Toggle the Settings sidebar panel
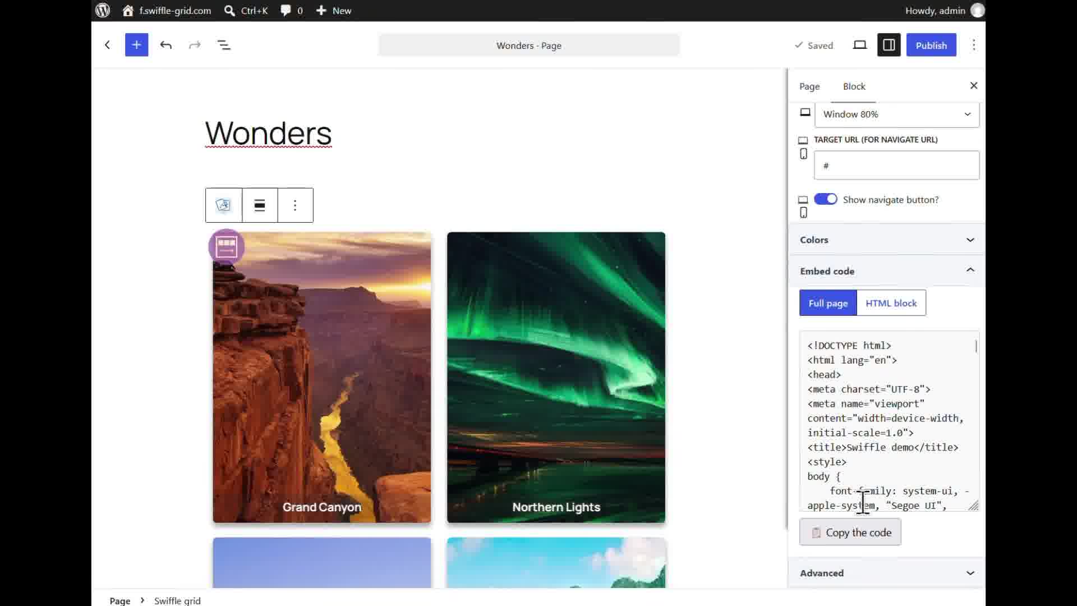 point(889,45)
